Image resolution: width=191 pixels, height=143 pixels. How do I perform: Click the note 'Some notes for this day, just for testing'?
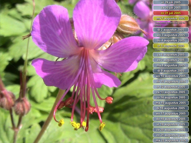click(170, 24)
